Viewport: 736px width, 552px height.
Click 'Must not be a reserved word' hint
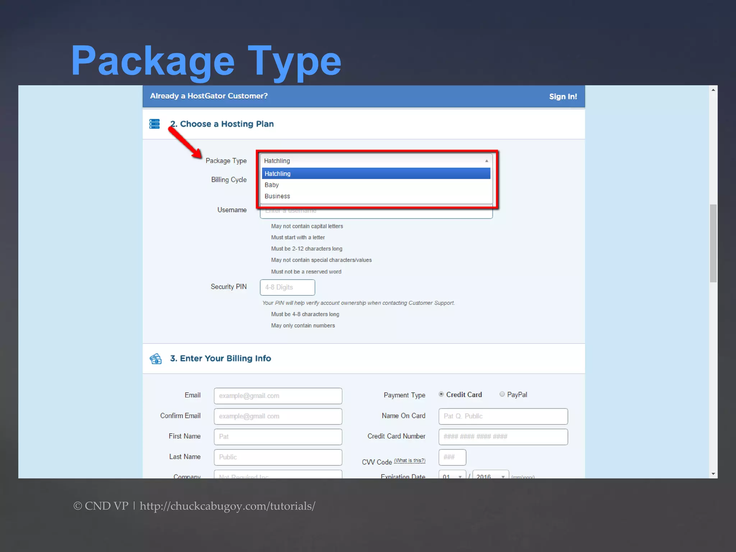click(x=306, y=272)
